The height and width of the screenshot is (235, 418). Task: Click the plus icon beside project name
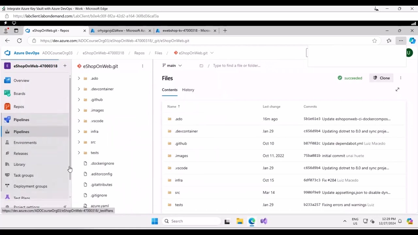65,66
